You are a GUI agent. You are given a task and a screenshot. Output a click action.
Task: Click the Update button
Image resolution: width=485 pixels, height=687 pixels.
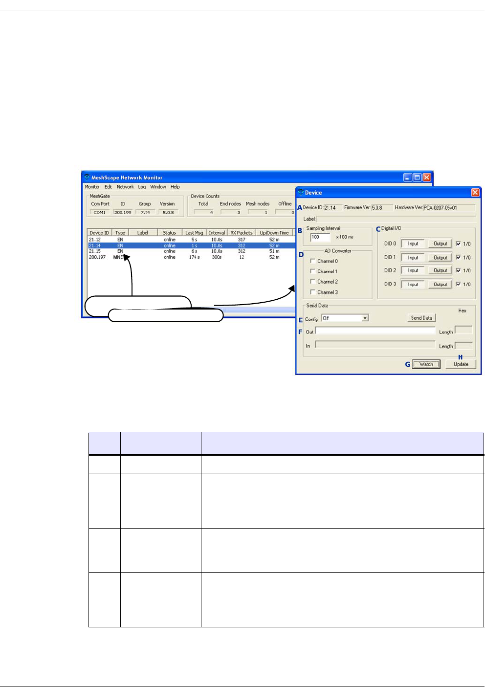point(461,364)
